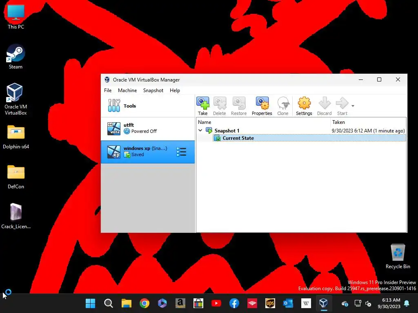418x313 pixels.
Task: Open Microsoft Store from the taskbar
Action: [198, 303]
